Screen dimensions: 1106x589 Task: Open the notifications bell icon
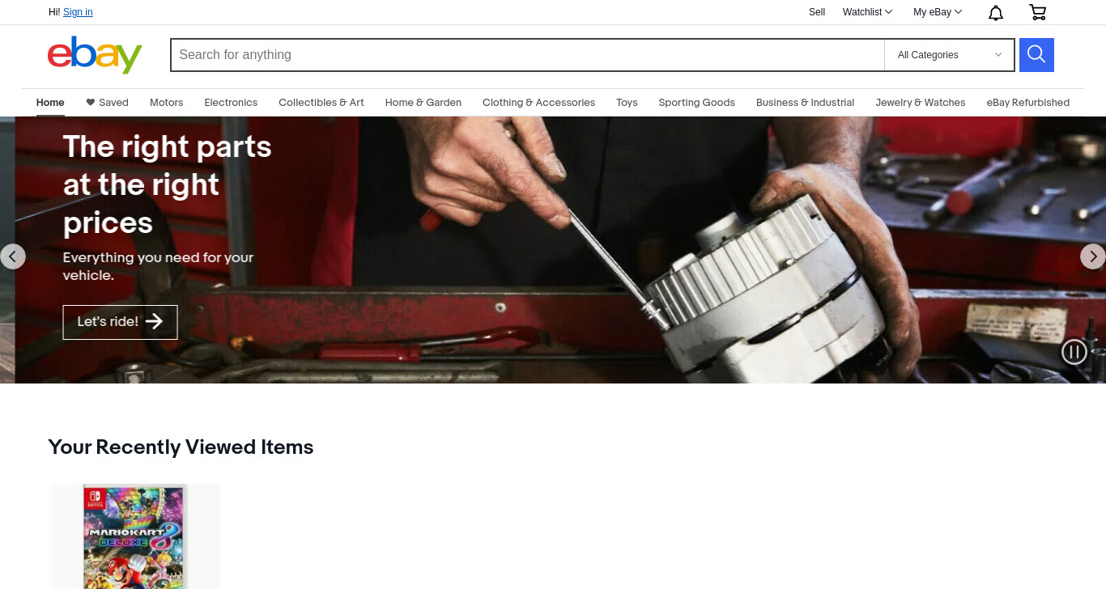click(x=996, y=12)
